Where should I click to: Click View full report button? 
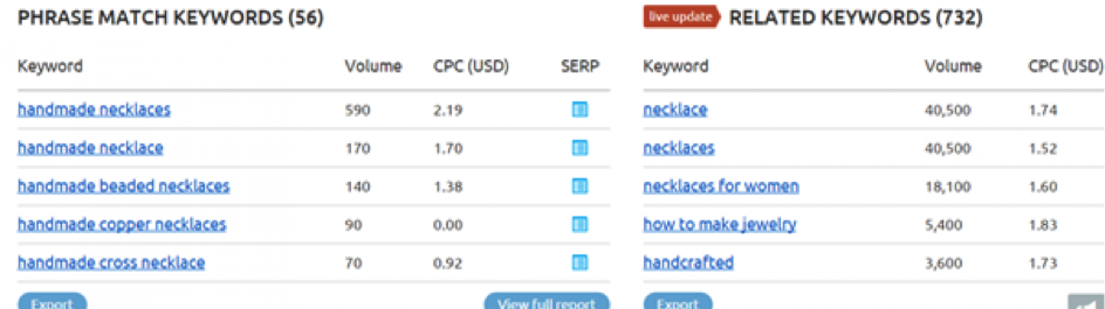pos(546,302)
